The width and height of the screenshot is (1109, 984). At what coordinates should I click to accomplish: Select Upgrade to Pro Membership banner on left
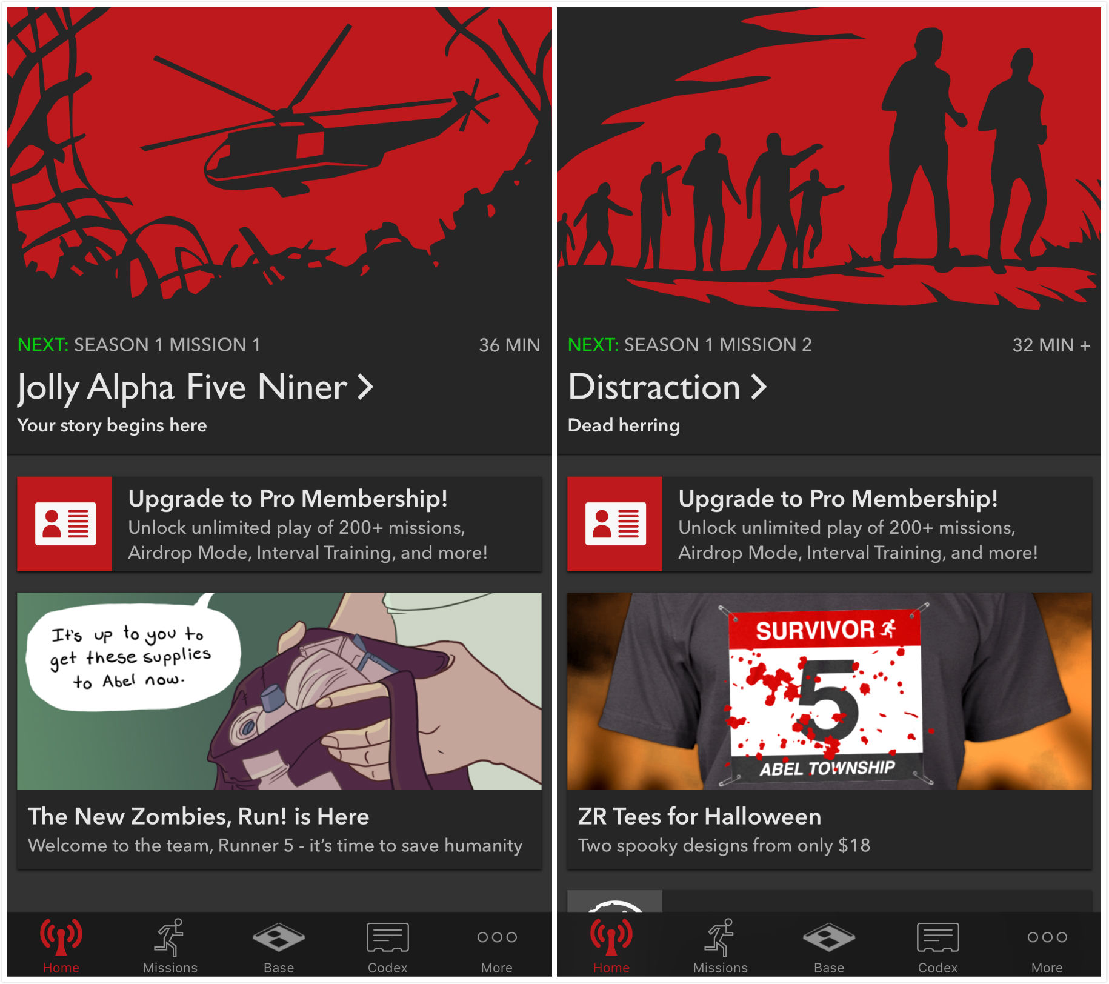coord(279,524)
